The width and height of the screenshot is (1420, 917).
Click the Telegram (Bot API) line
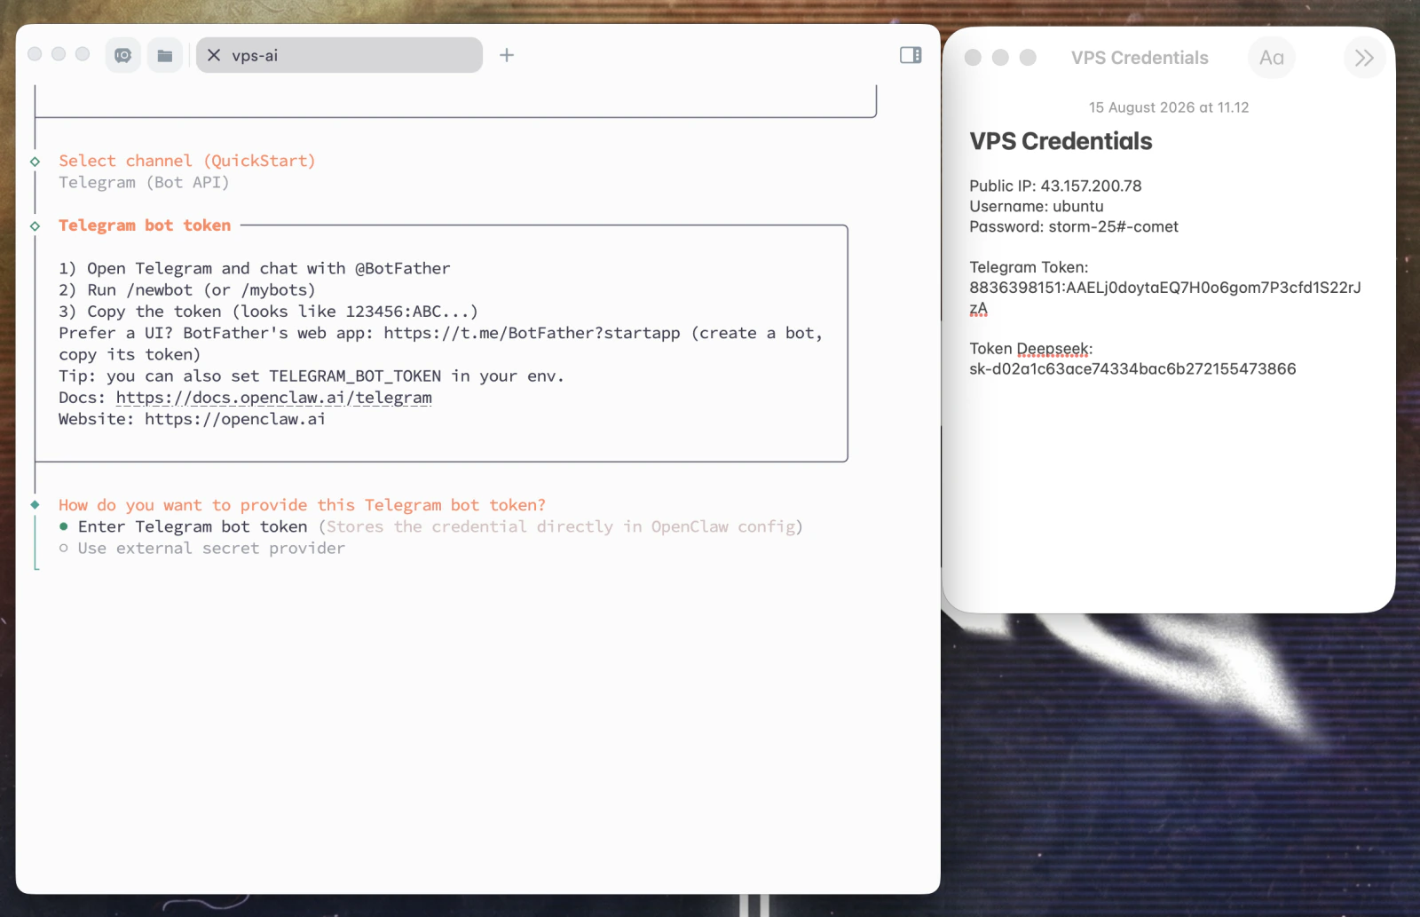[x=144, y=182]
